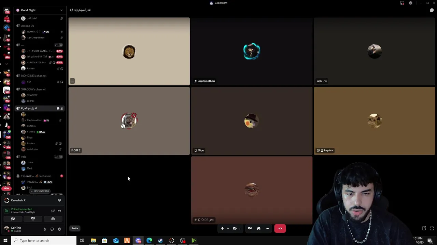This screenshot has height=245, width=437.
Task: Select user zedros in channel list
Action: click(x=31, y=101)
